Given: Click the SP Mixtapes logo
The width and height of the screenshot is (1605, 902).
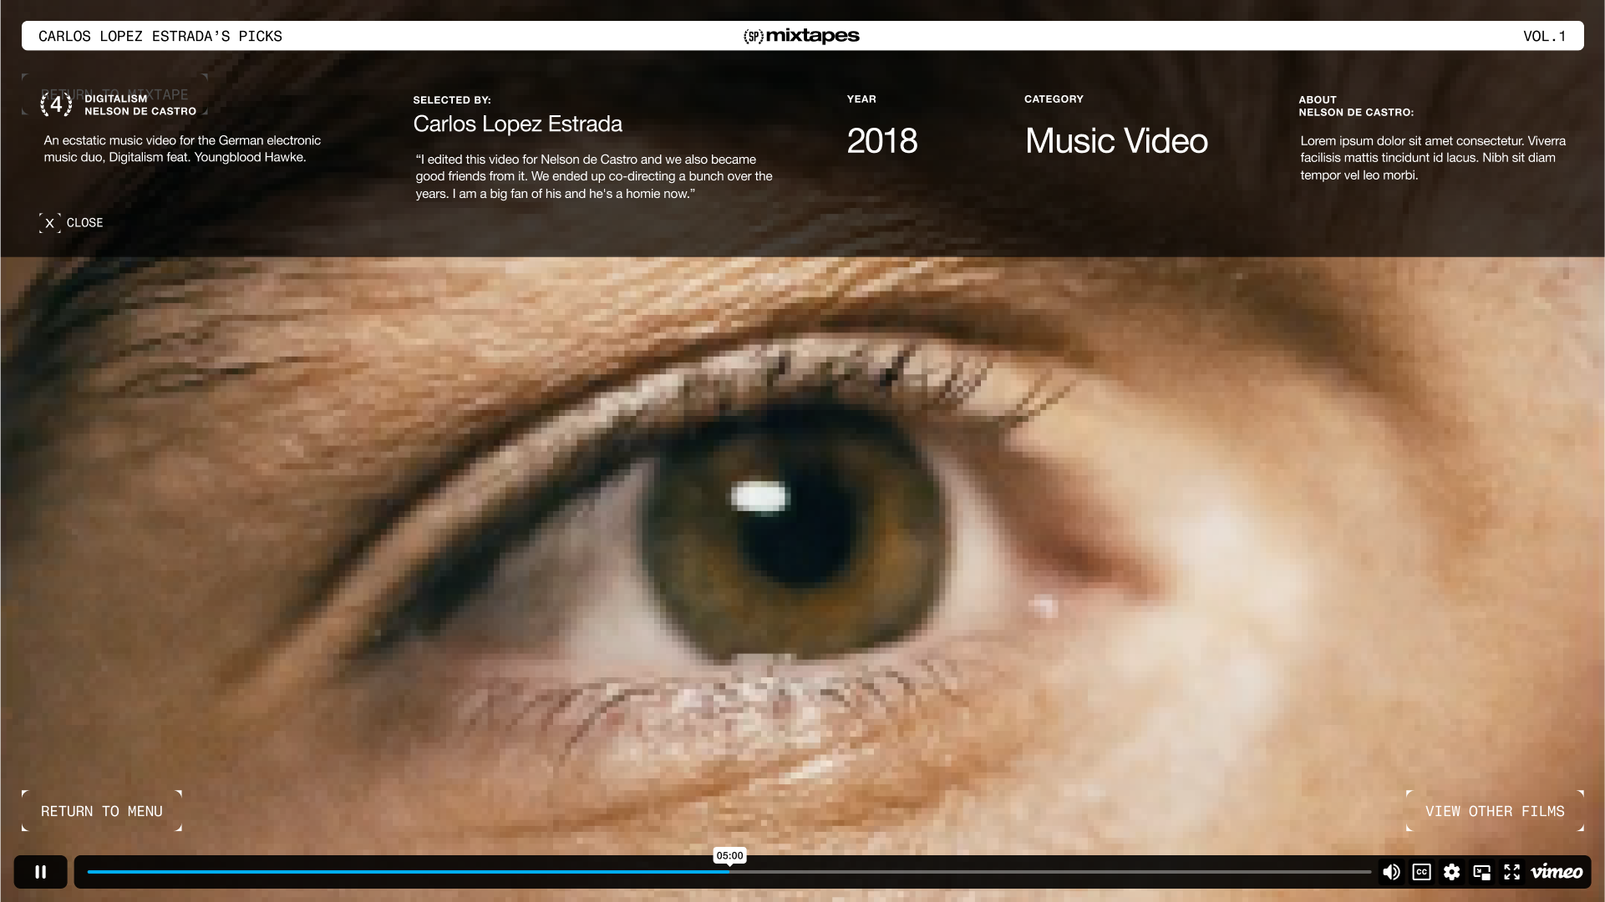Looking at the screenshot, I should tap(801, 36).
